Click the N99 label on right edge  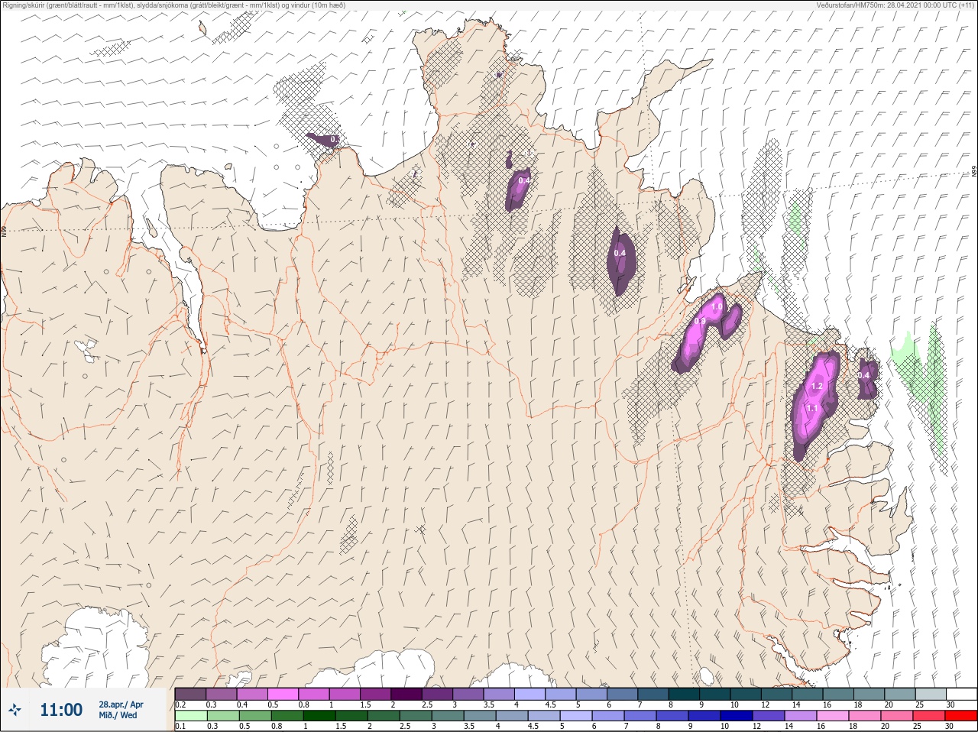[974, 172]
